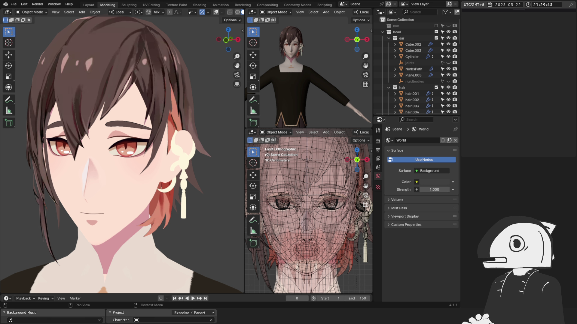Click the pan hand icon in left viewport
The image size is (577, 324).
coord(237,66)
